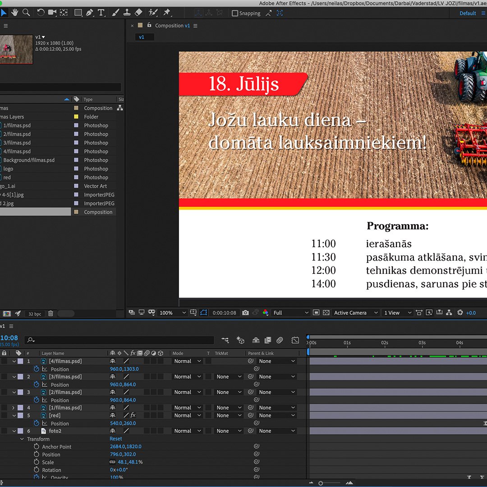Select the Pen tool
The image size is (487, 487).
click(x=90, y=13)
